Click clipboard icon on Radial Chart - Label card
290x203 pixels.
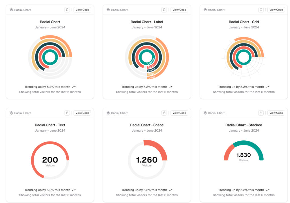(x=164, y=10)
